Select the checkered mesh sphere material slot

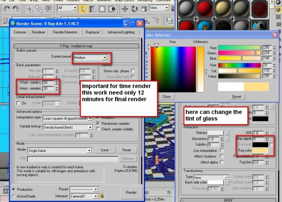[242, 25]
